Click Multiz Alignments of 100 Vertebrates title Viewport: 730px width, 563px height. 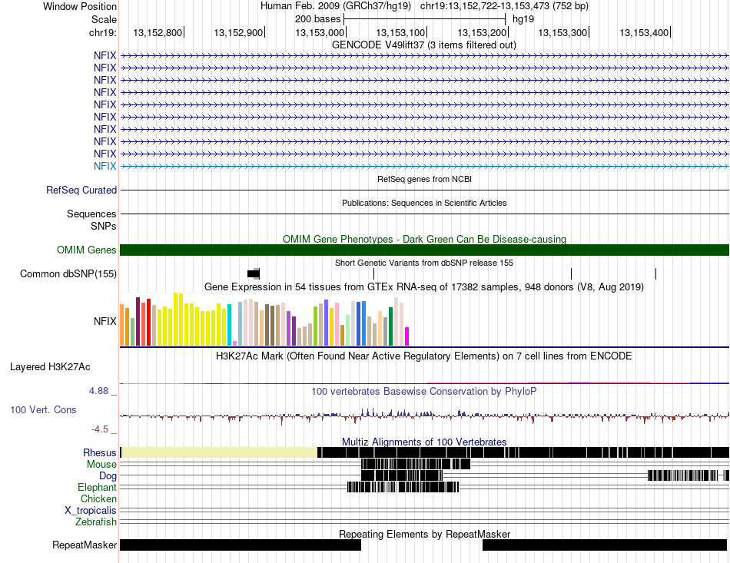pyautogui.click(x=424, y=442)
